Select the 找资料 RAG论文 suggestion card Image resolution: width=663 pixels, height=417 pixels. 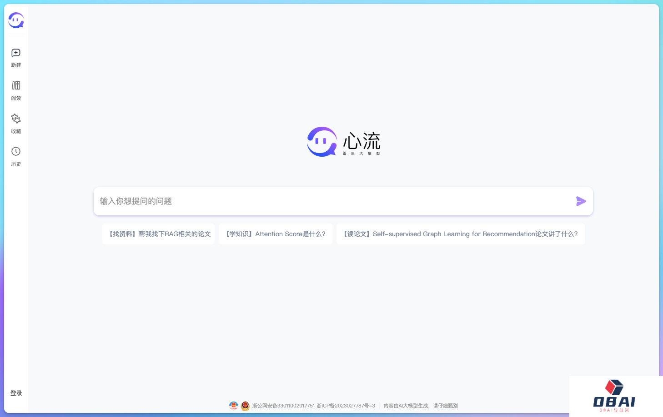click(x=158, y=233)
